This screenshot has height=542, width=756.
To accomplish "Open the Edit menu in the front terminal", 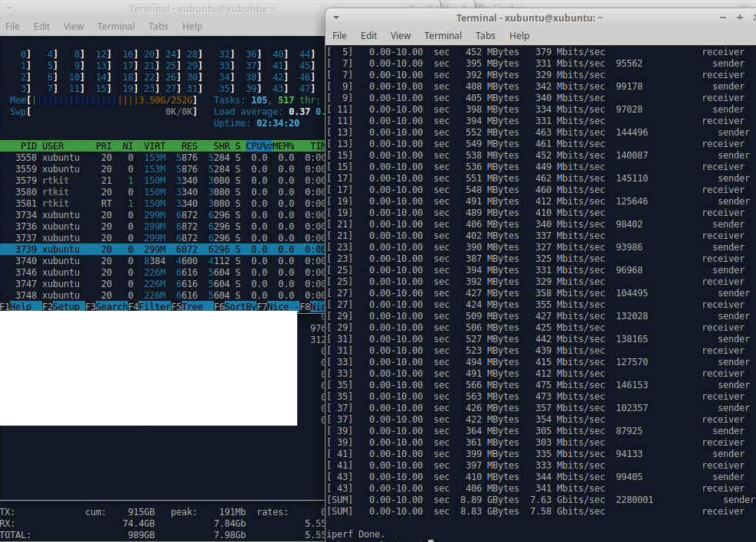I will (x=369, y=36).
